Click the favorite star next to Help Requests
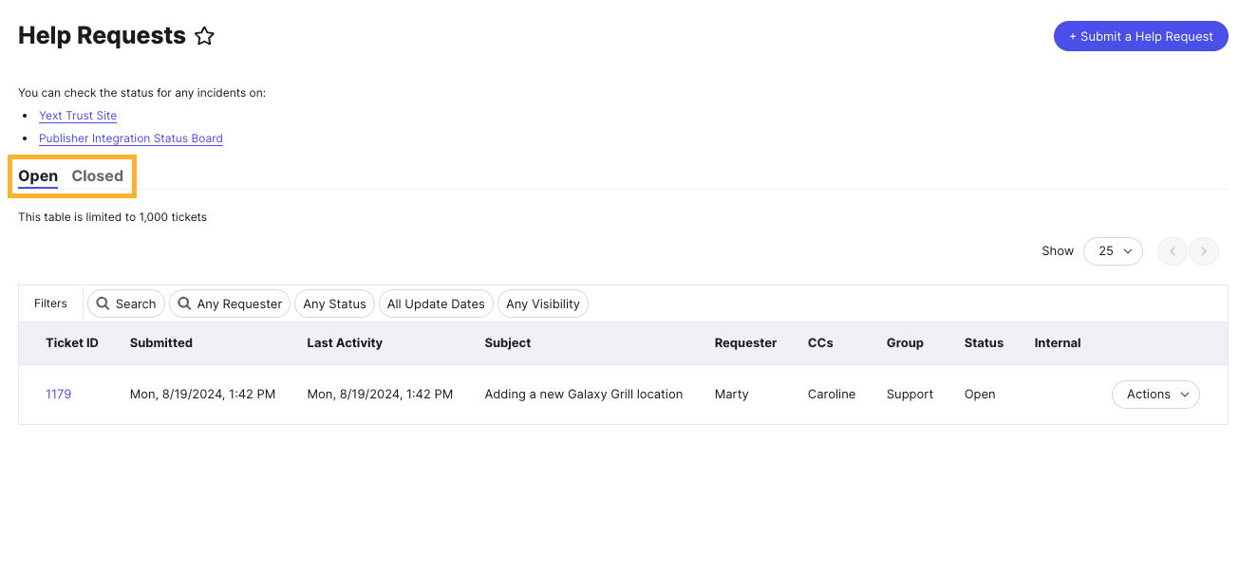Viewport: 1239px width, 571px height. coord(204,37)
